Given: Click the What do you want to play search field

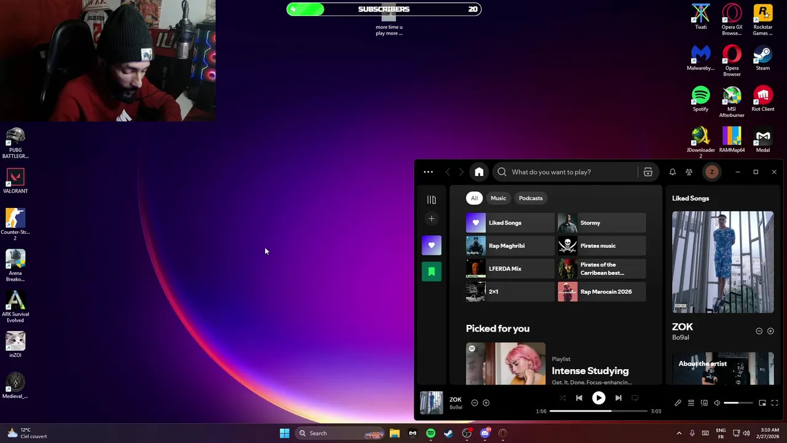Looking at the screenshot, I should click(566, 172).
